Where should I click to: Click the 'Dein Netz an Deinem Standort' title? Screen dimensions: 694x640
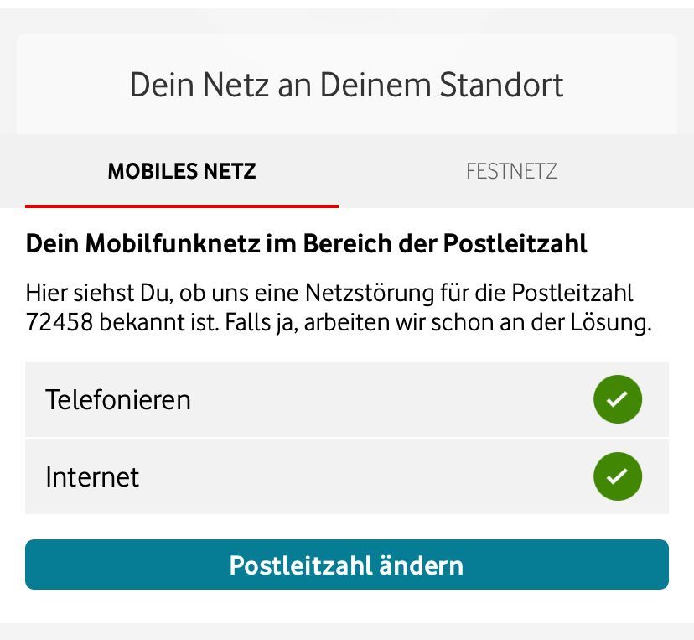pyautogui.click(x=346, y=85)
